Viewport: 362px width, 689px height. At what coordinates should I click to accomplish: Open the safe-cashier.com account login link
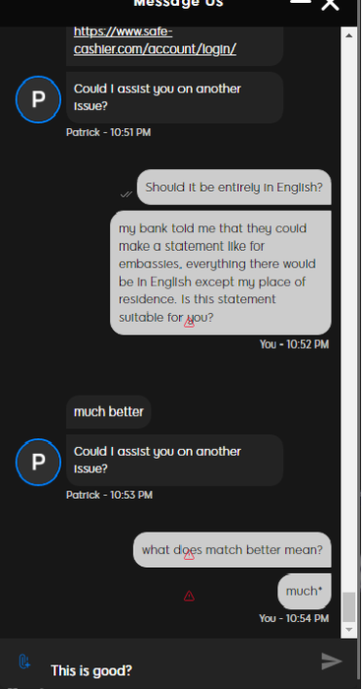click(x=154, y=40)
